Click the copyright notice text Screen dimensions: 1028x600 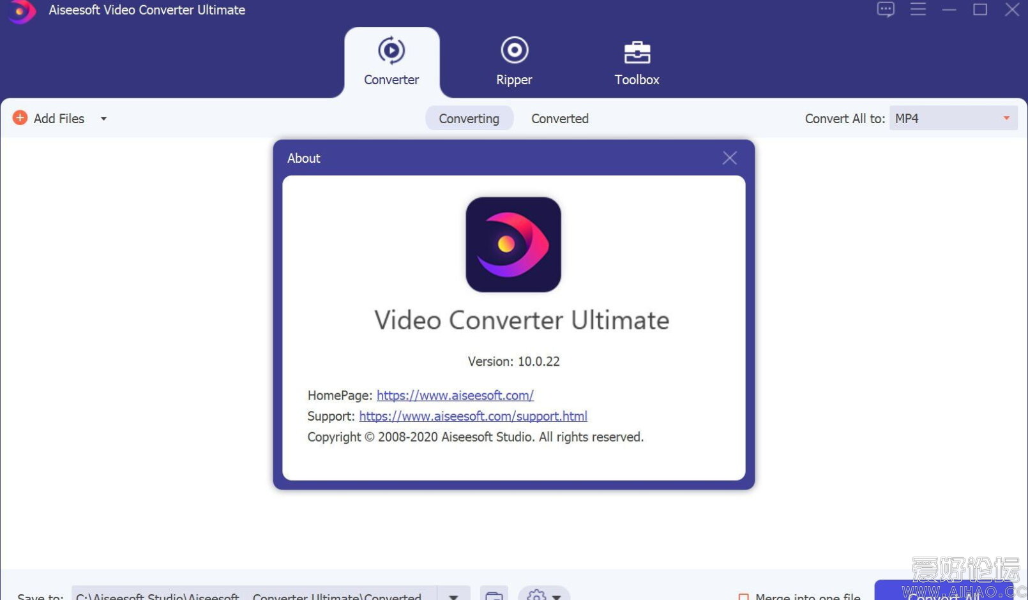tap(476, 437)
